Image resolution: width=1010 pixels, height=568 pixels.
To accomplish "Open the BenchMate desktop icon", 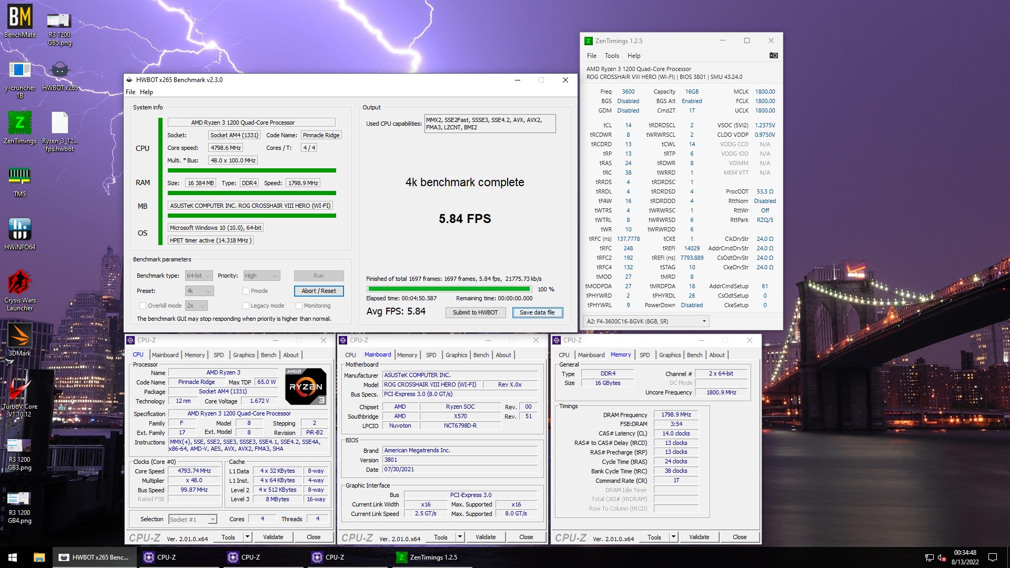I will tap(20, 21).
